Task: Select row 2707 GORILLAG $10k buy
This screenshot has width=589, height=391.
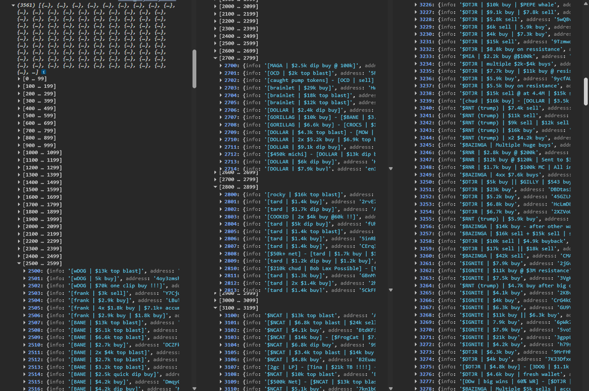Action: click(x=297, y=117)
